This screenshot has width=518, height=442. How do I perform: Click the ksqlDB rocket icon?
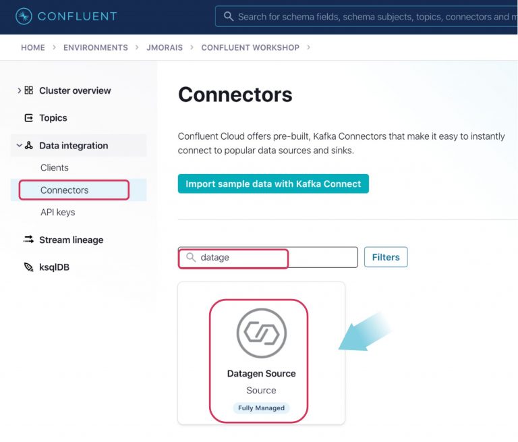click(28, 267)
